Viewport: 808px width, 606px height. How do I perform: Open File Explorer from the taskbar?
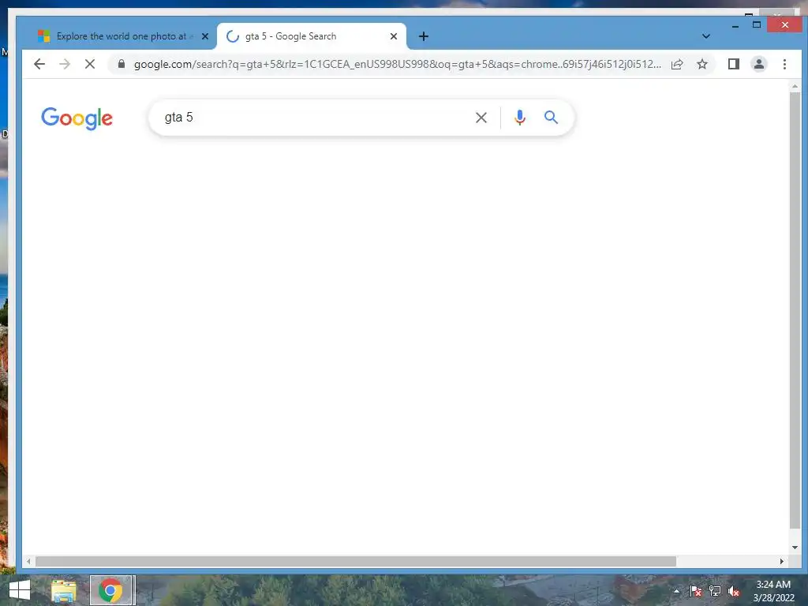click(63, 590)
